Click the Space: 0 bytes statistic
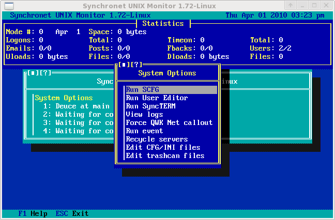This screenshot has width=335, height=220. coord(117,32)
